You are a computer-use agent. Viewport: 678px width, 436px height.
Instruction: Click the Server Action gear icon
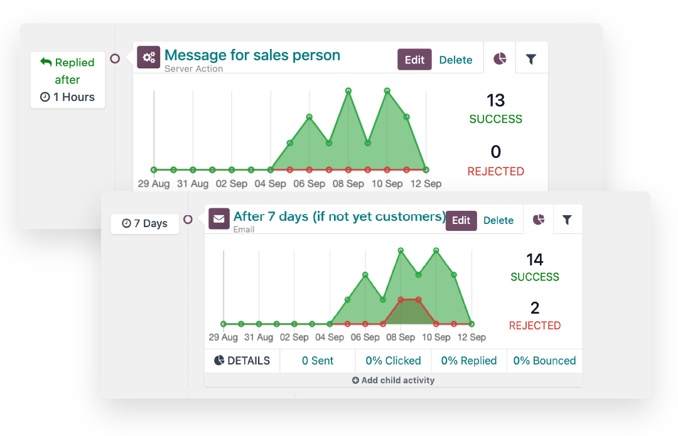click(148, 58)
